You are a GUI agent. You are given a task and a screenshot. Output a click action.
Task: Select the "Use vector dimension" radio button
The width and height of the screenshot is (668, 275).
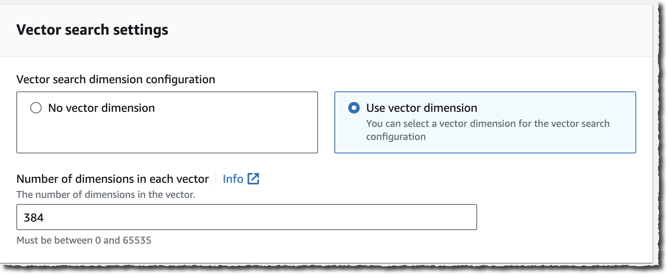click(354, 108)
